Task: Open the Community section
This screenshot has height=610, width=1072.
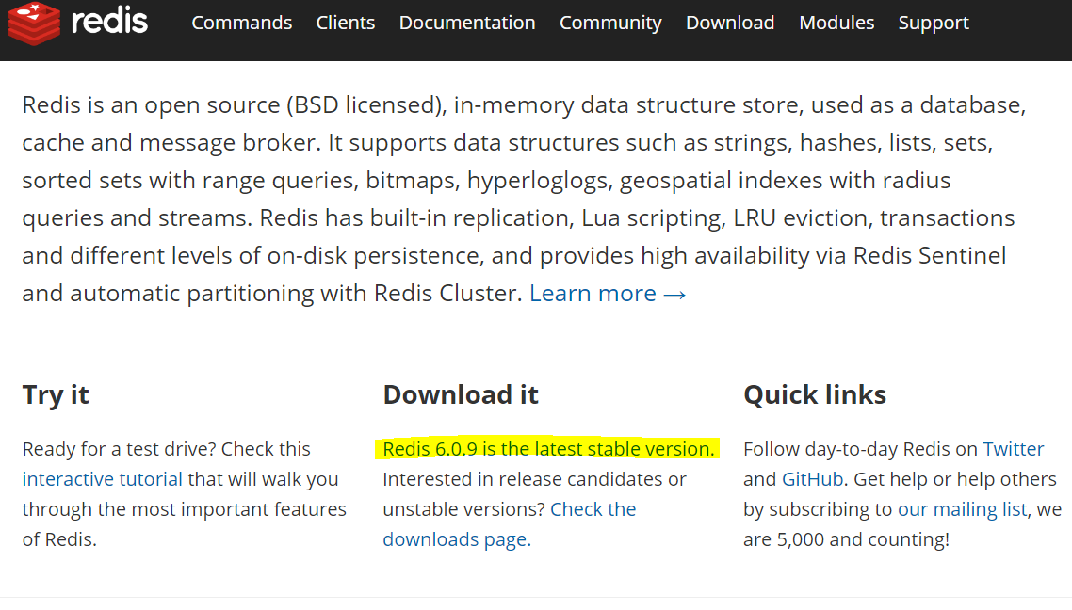Action: point(610,23)
